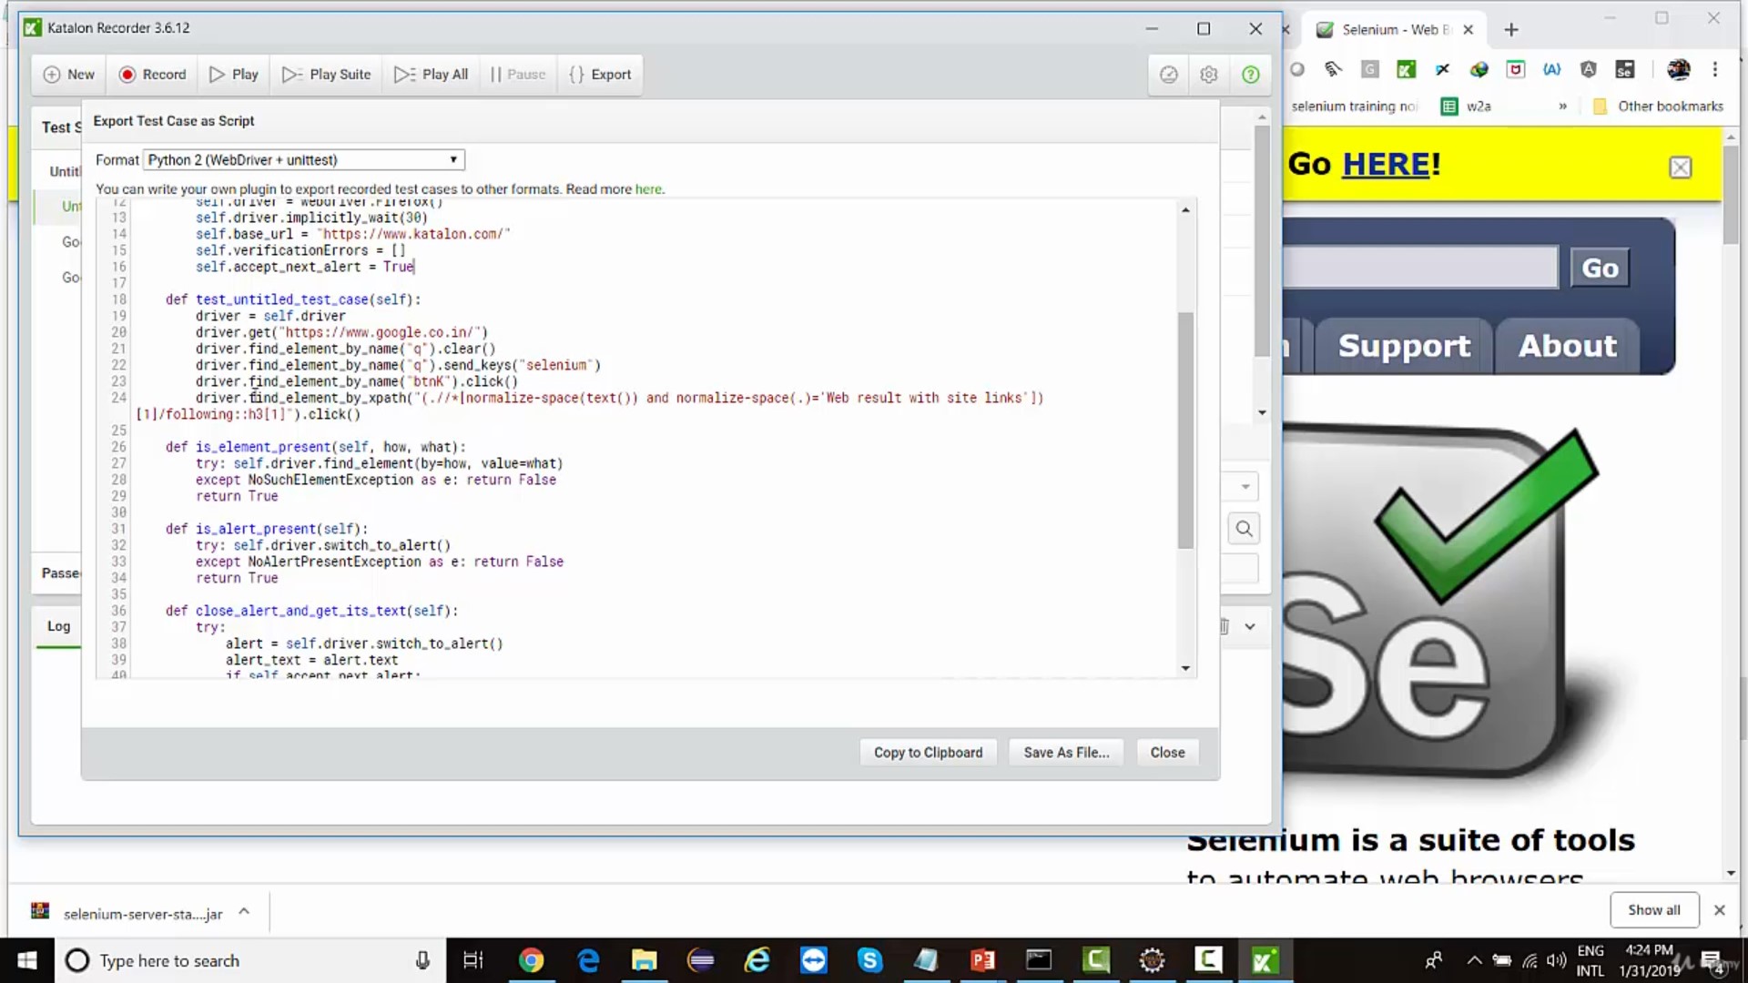Image resolution: width=1748 pixels, height=983 pixels.
Task: Open Task View on the taskbar
Action: point(473,960)
